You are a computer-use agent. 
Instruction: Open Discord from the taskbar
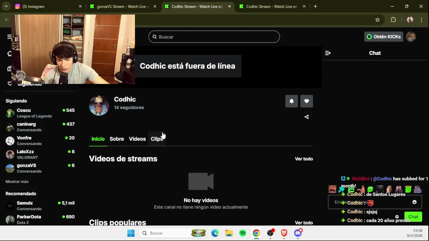pos(298,233)
